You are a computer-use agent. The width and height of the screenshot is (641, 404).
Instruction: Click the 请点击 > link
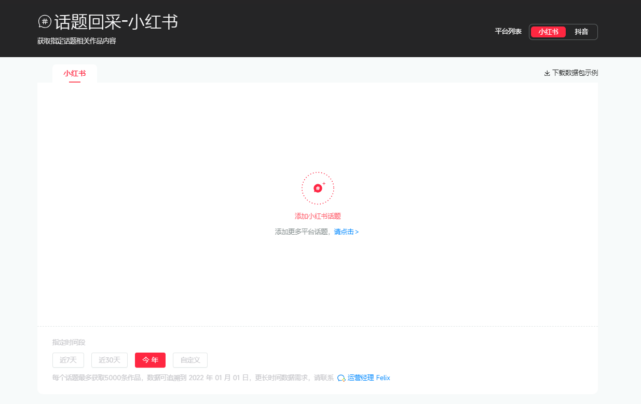pyautogui.click(x=346, y=232)
